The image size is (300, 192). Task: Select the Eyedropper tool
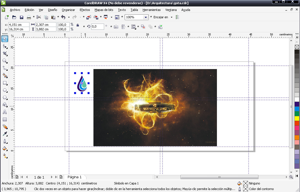[x=5, y=134]
